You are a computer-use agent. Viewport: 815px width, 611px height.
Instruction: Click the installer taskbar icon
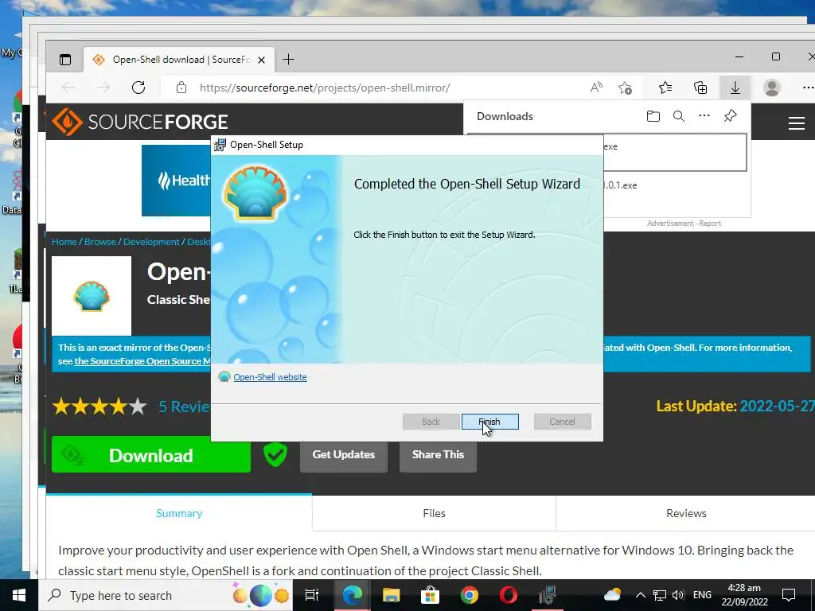point(548,595)
